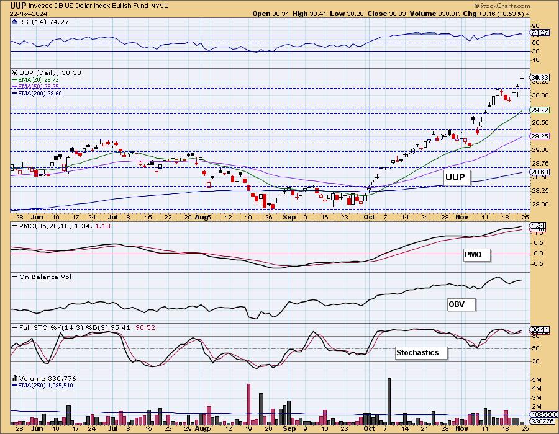Click the Open 30.31 header value
Viewport: 559px width, 434px height.
(x=271, y=14)
